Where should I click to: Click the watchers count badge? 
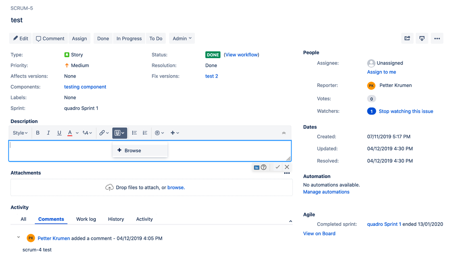tap(371, 111)
